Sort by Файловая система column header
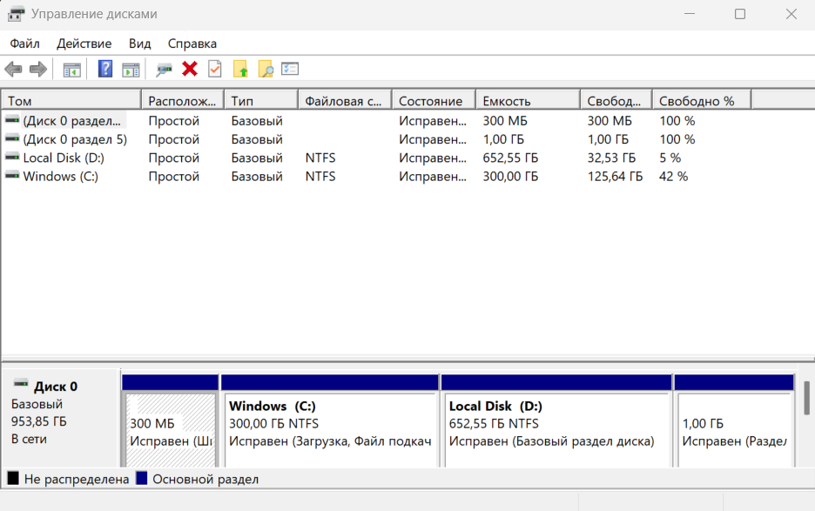Viewport: 815px width, 511px height. point(343,101)
